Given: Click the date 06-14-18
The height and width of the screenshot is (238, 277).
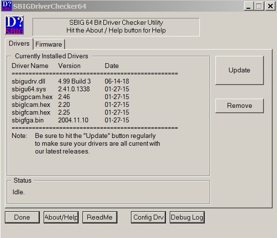Looking at the screenshot, I should point(117,81).
